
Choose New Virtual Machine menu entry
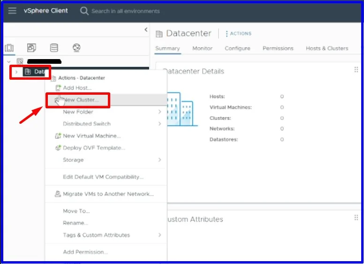point(91,136)
